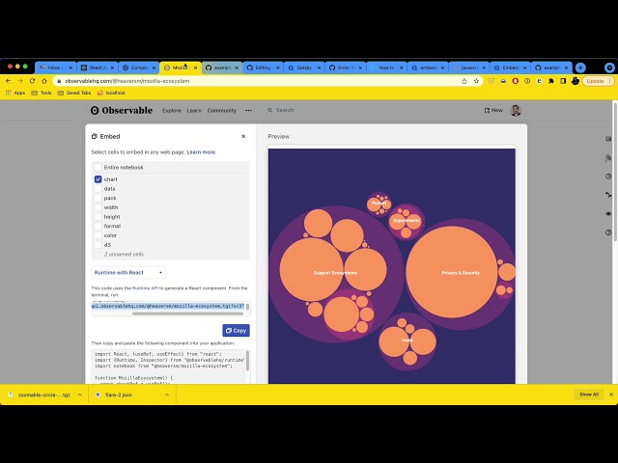The image size is (618, 463).
Task: Show All downloads
Action: (589, 395)
